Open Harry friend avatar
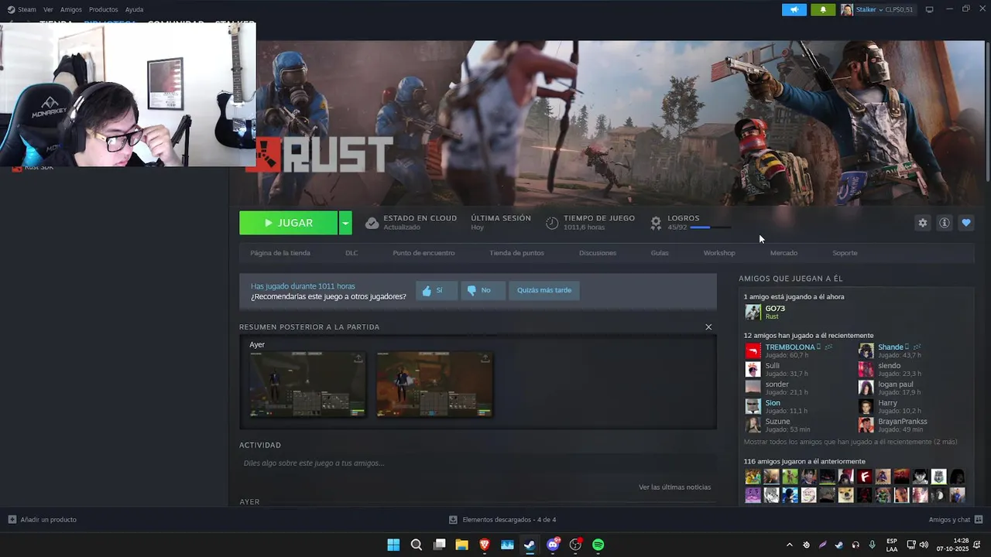991x557 pixels. [866, 406]
